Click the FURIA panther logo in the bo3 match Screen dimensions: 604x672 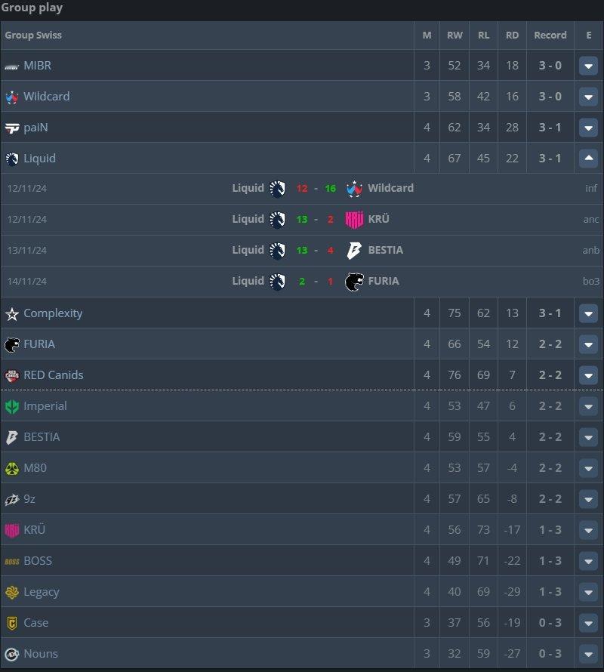tap(354, 282)
